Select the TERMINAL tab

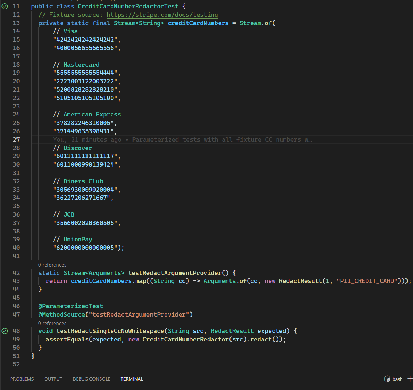(132, 379)
